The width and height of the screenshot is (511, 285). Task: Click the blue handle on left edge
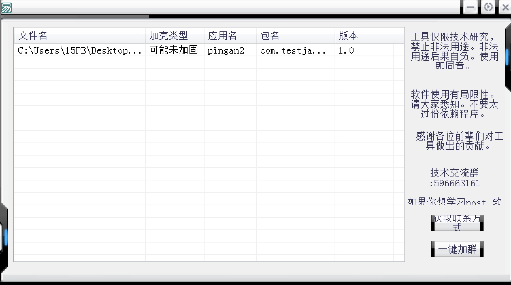pyautogui.click(x=6, y=237)
